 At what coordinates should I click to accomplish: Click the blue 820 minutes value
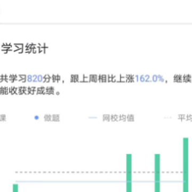pyautogui.click(x=35, y=79)
